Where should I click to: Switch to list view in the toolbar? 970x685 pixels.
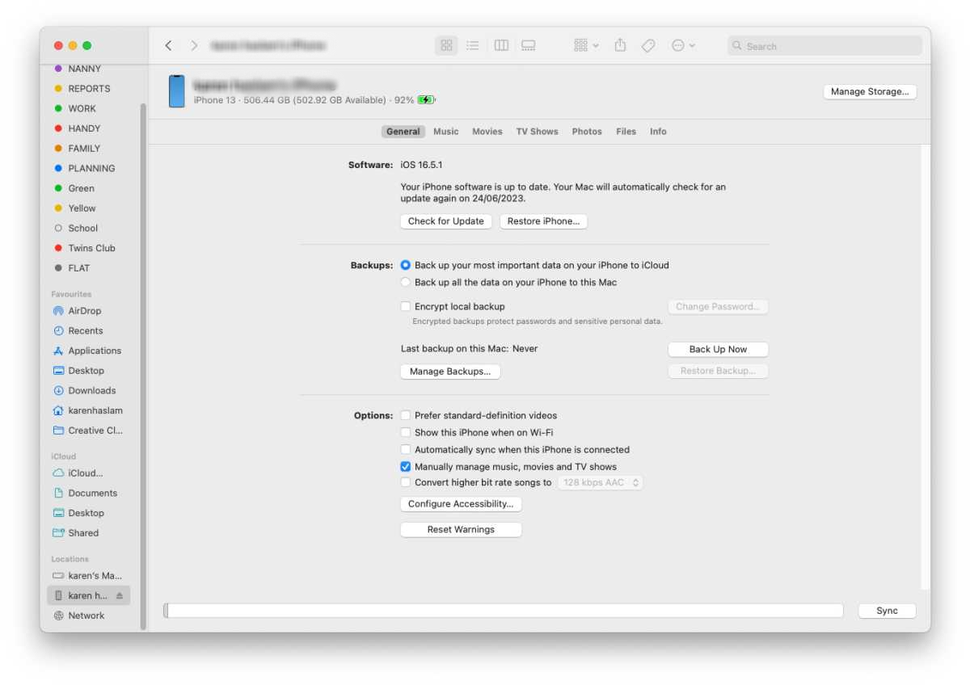473,45
